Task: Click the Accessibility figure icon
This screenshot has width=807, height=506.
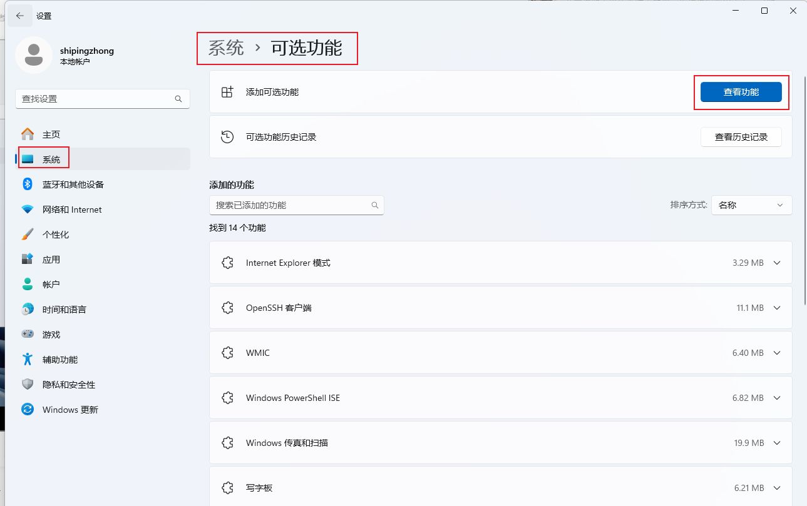Action: 28,360
